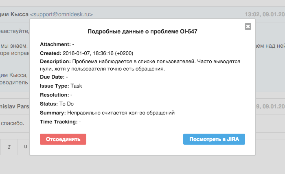The height and width of the screenshot is (174, 285).
Task: Click the Attachment field label
Action: point(55,44)
